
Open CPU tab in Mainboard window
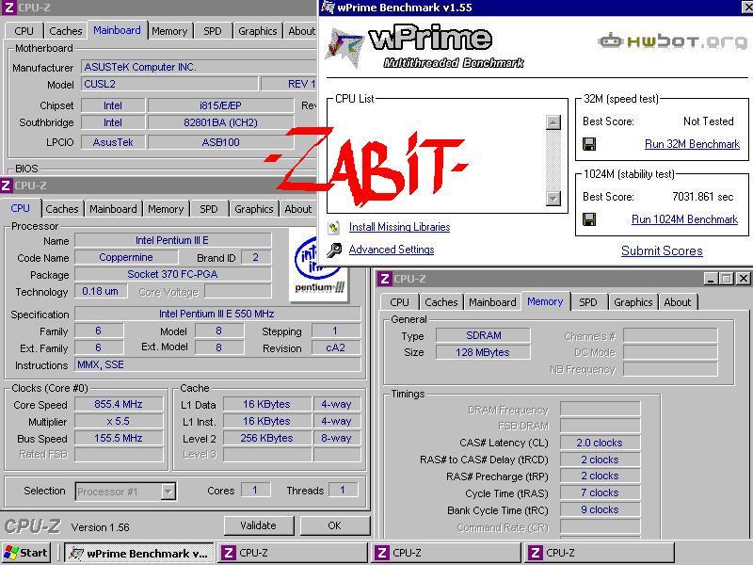tap(24, 31)
